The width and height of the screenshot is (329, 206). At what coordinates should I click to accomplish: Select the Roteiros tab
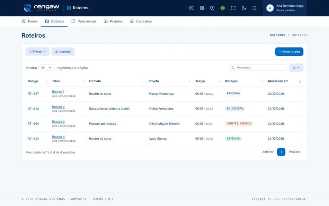(54, 21)
